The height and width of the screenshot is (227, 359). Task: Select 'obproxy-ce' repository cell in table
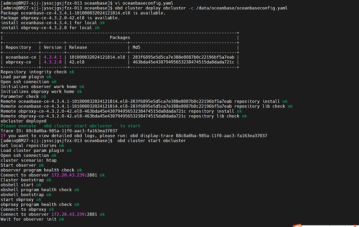(x=18, y=62)
